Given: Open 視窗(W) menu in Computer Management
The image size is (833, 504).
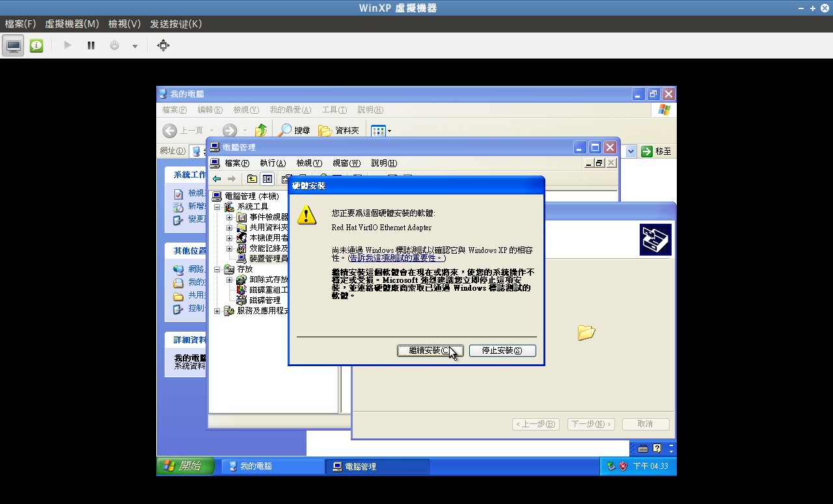Looking at the screenshot, I should point(346,163).
